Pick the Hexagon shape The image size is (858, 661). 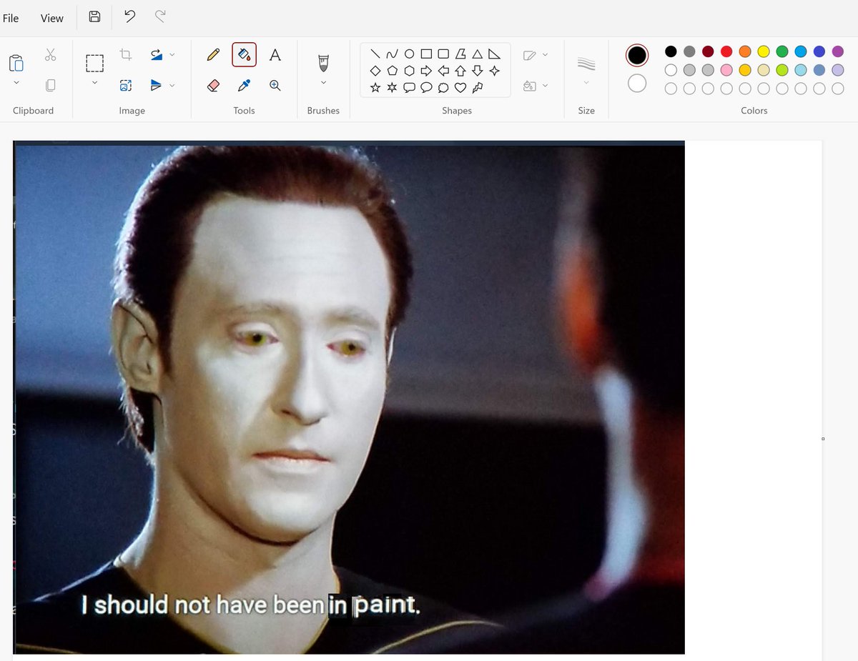[x=409, y=71]
